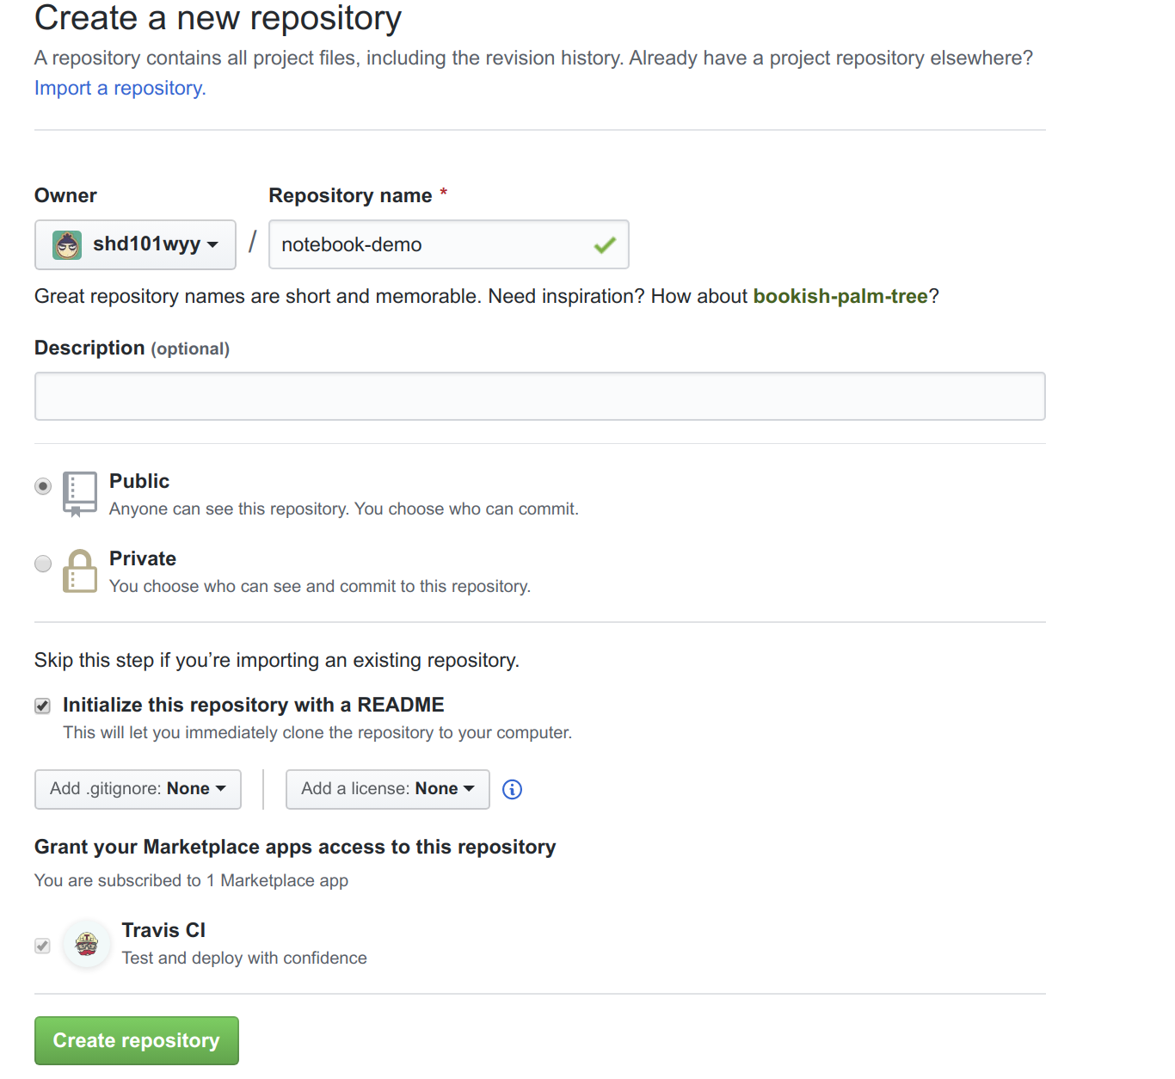Screen dimensions: 1175x1079
Task: Toggle Initialize this repository with a README
Action: pyautogui.click(x=43, y=706)
